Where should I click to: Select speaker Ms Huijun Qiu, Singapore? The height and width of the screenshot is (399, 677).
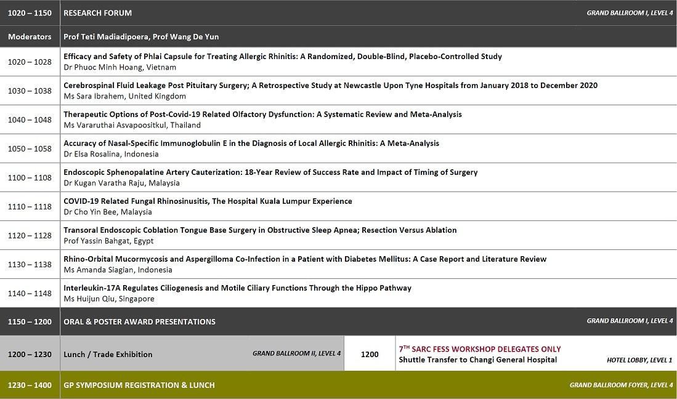pos(109,299)
